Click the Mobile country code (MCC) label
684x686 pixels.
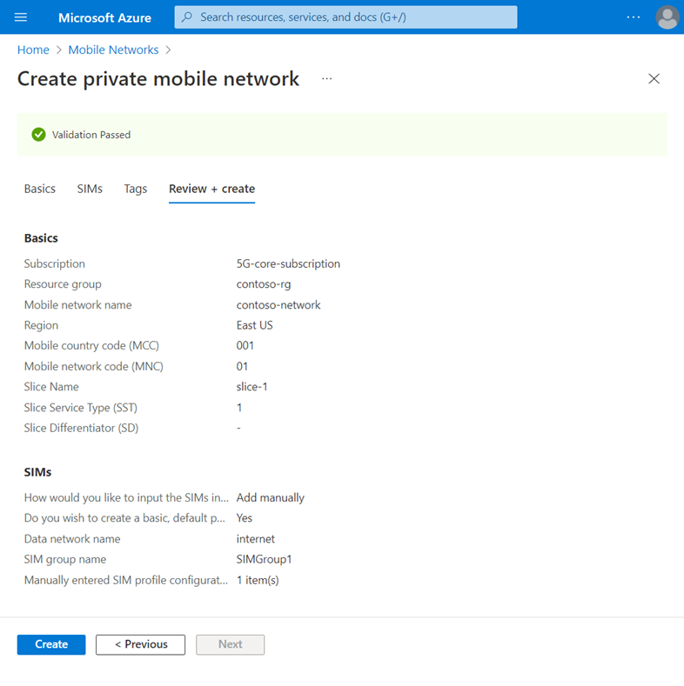(91, 346)
